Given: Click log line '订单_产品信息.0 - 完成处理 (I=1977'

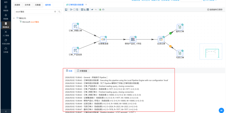Looking at the screenshot, I should point(102,89).
